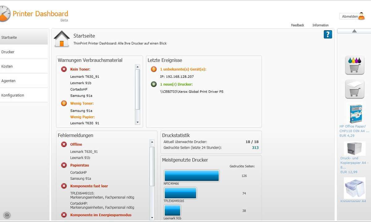
Task: Click the user avatar beside Abmelden
Action: click(361, 16)
